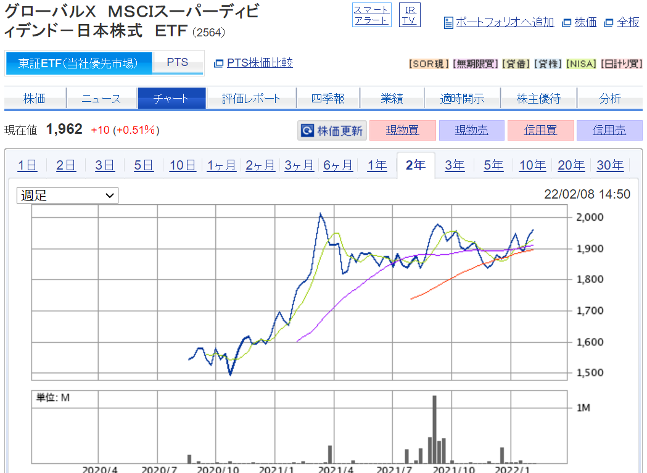Click the timestamp 22/02/08 14:50
Viewport: 647px width, 473px height.
[587, 194]
